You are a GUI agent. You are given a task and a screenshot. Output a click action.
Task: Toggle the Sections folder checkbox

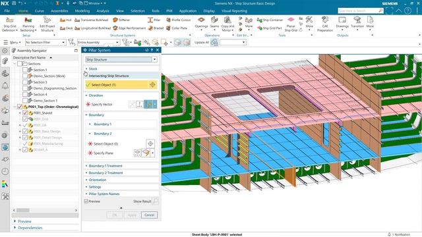(x=20, y=64)
